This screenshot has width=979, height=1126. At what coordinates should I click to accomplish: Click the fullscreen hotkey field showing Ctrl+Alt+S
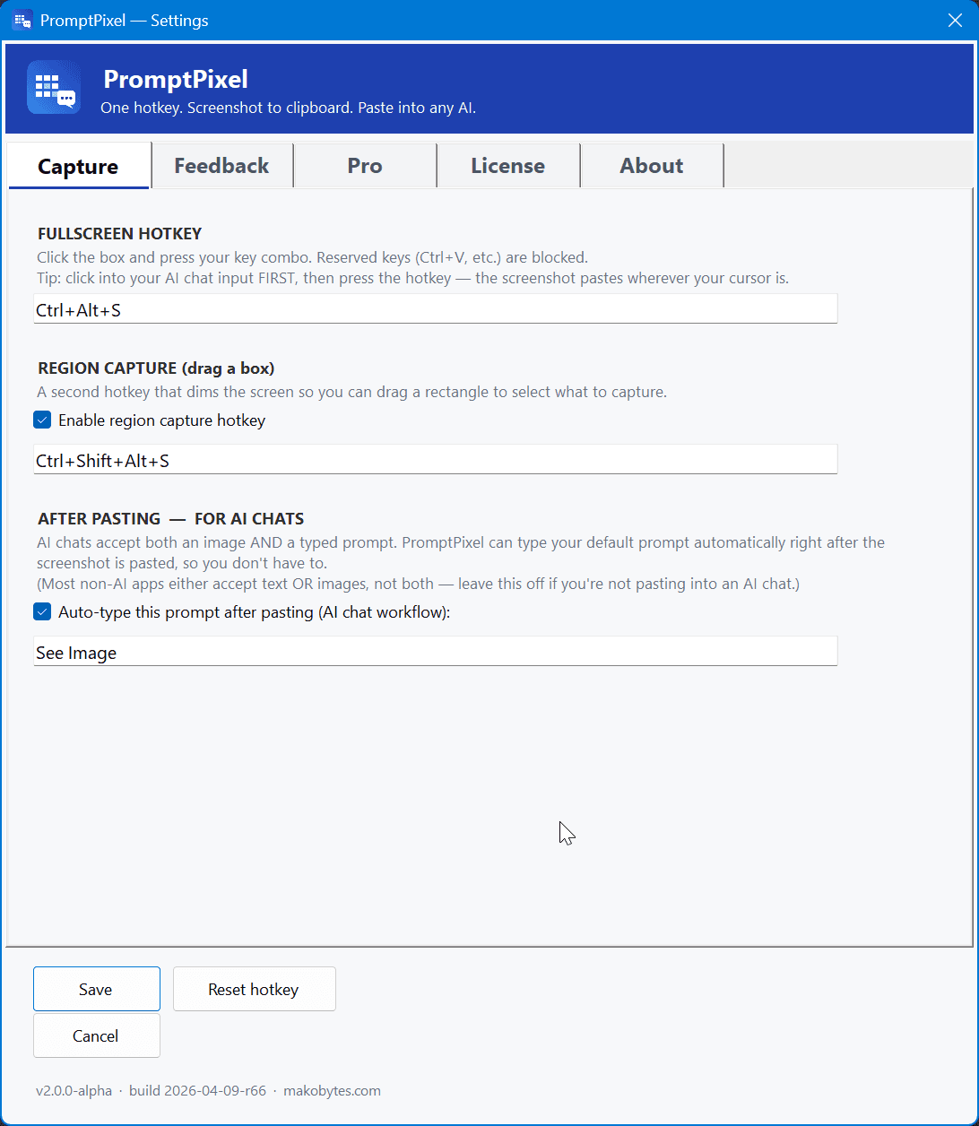click(x=436, y=308)
